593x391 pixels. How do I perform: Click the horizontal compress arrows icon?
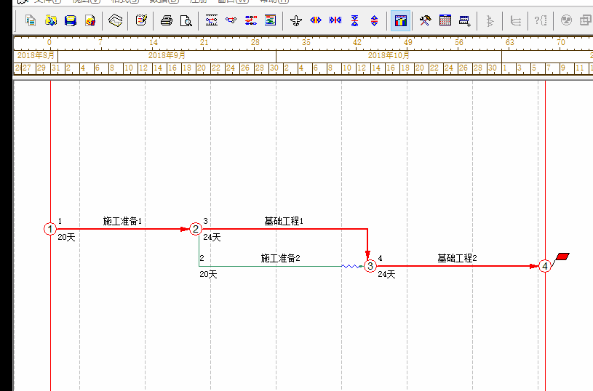[335, 20]
